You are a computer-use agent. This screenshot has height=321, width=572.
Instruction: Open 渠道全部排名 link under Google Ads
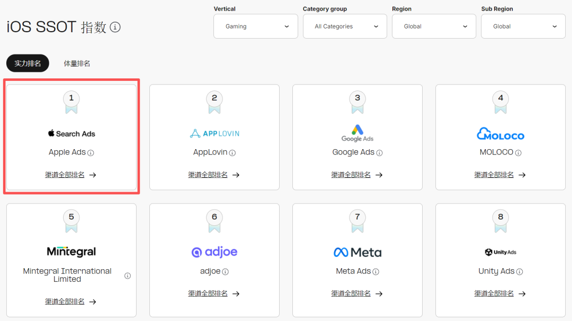[357, 175]
